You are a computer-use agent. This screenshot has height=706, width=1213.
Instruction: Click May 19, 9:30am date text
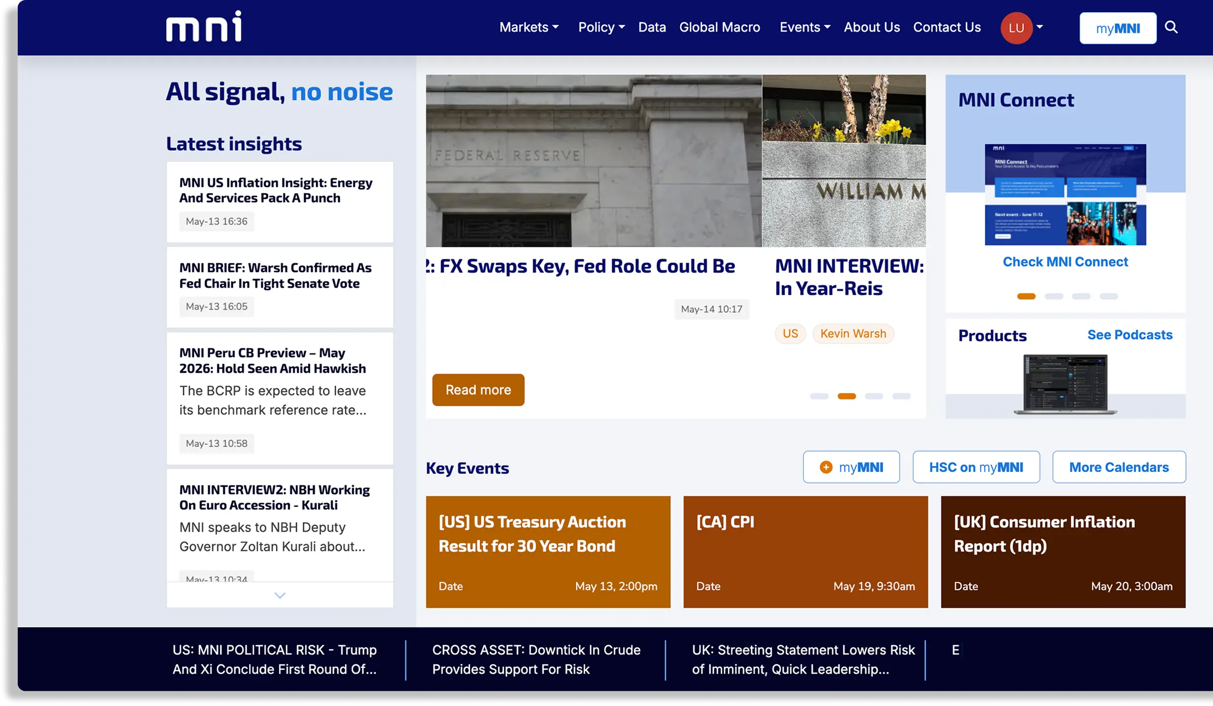tap(874, 586)
